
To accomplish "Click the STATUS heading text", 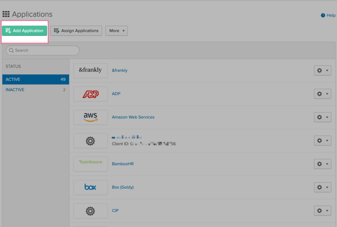I will point(13,66).
